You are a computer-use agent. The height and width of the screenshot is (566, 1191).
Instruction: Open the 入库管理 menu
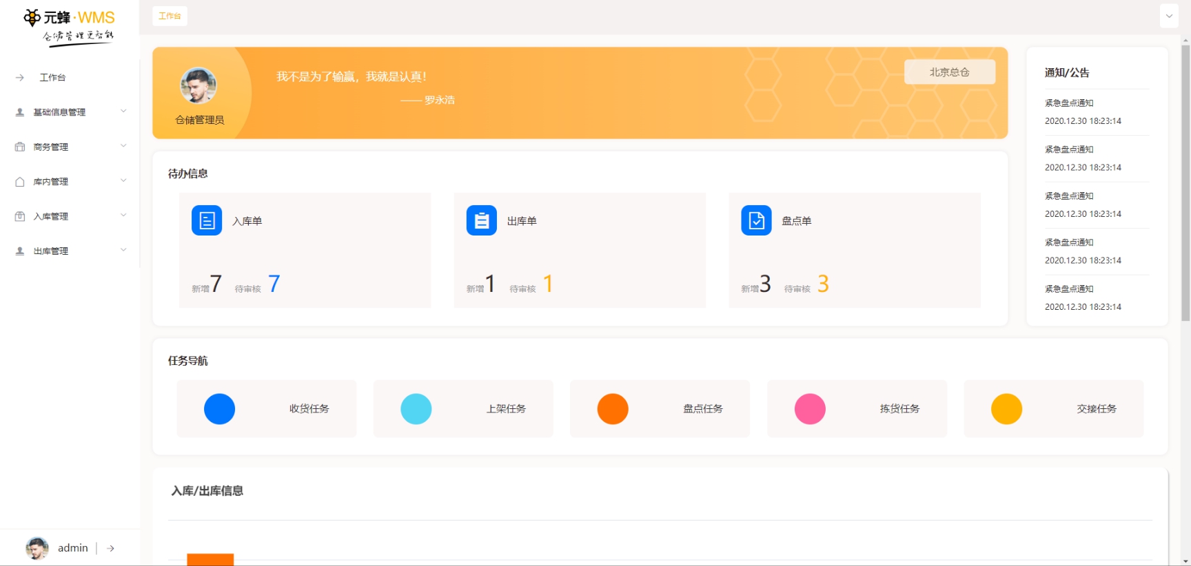tap(51, 217)
